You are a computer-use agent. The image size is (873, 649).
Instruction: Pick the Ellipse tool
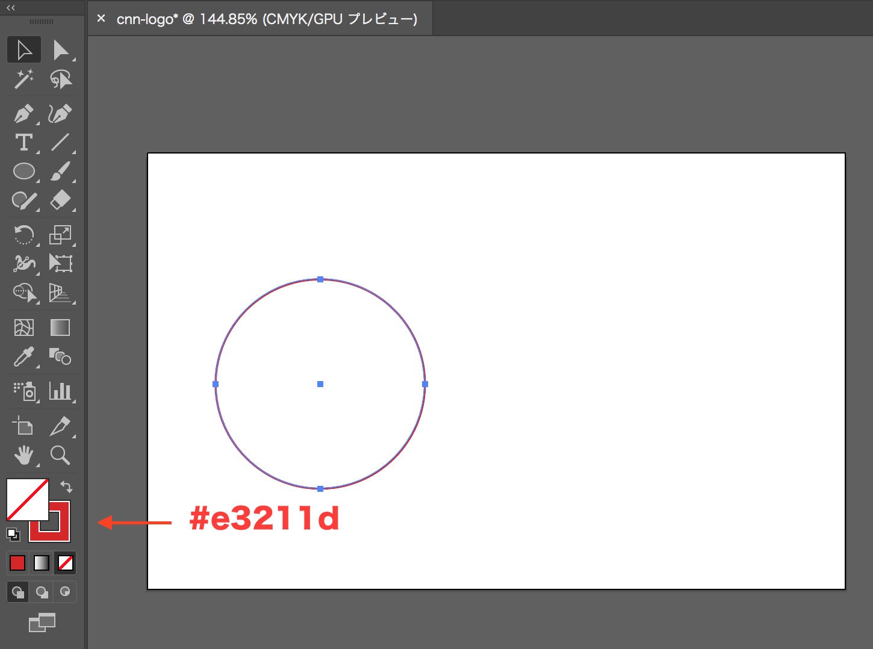point(24,172)
